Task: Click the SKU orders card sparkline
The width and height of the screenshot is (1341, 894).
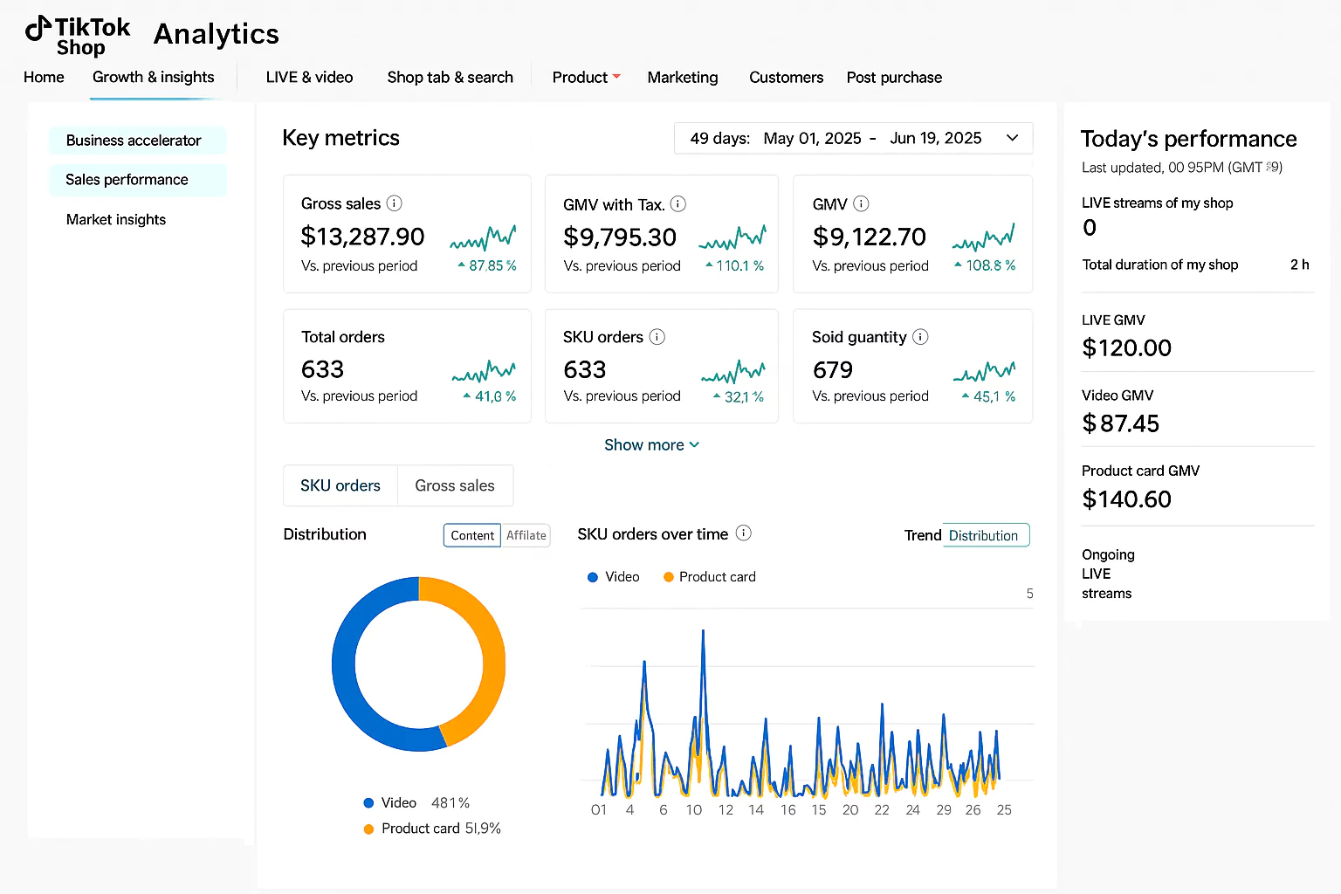Action: click(x=733, y=370)
